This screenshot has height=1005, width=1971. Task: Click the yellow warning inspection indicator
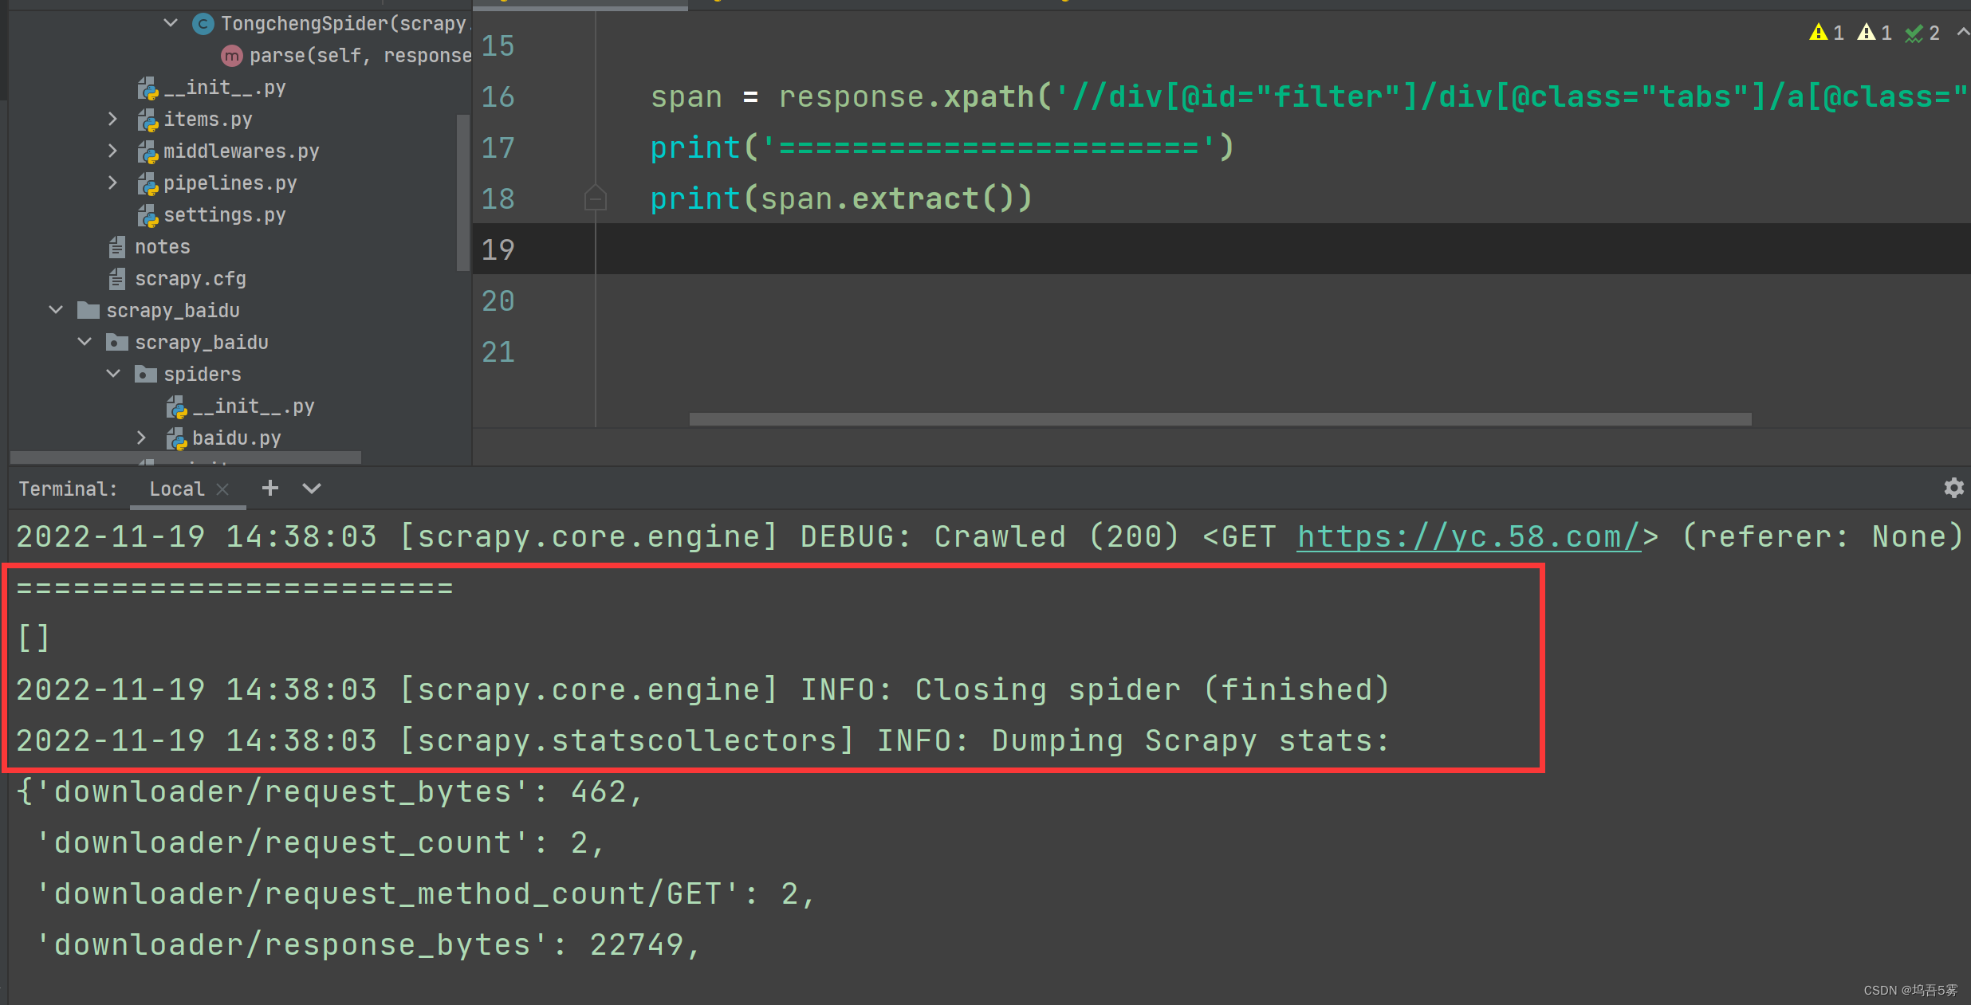[x=1819, y=33]
